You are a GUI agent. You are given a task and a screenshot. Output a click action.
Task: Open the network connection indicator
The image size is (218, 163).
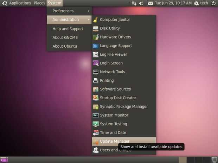point(134,3)
